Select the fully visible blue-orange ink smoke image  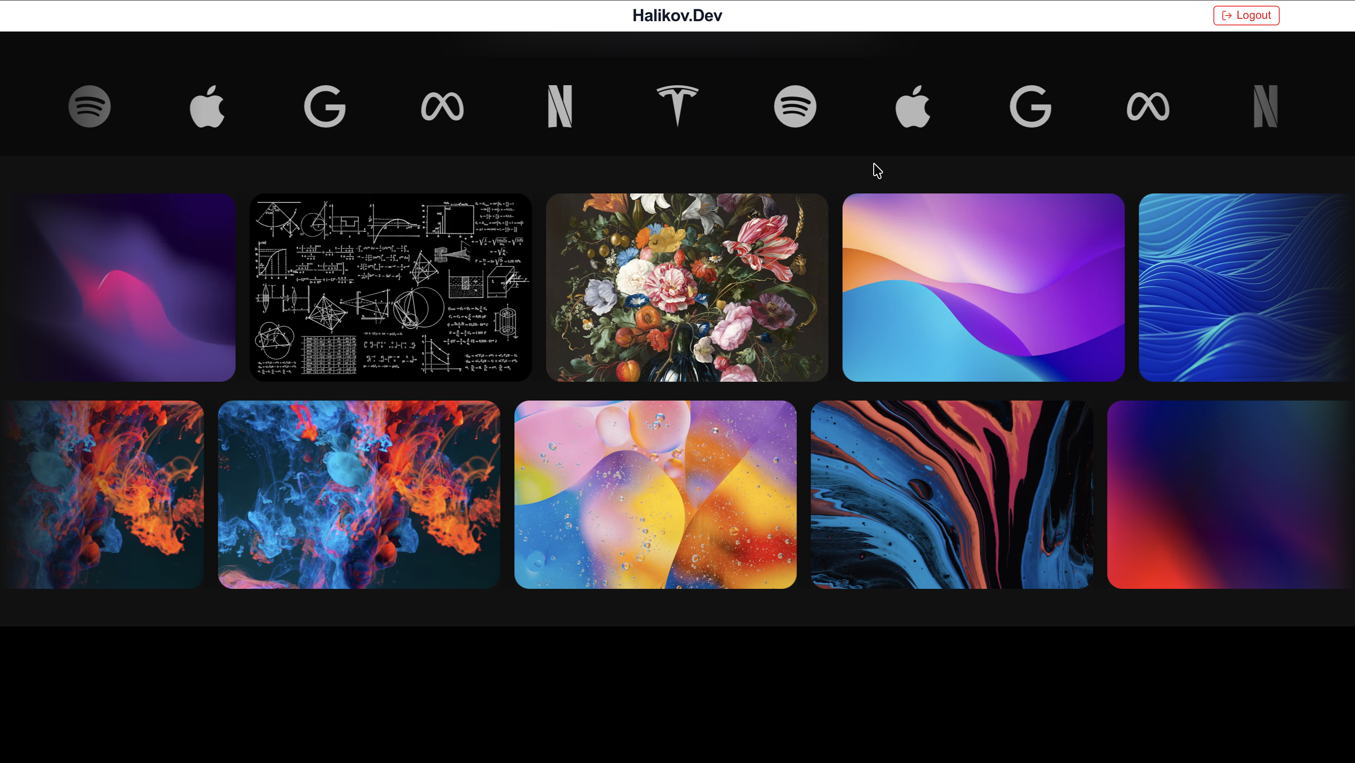point(359,495)
